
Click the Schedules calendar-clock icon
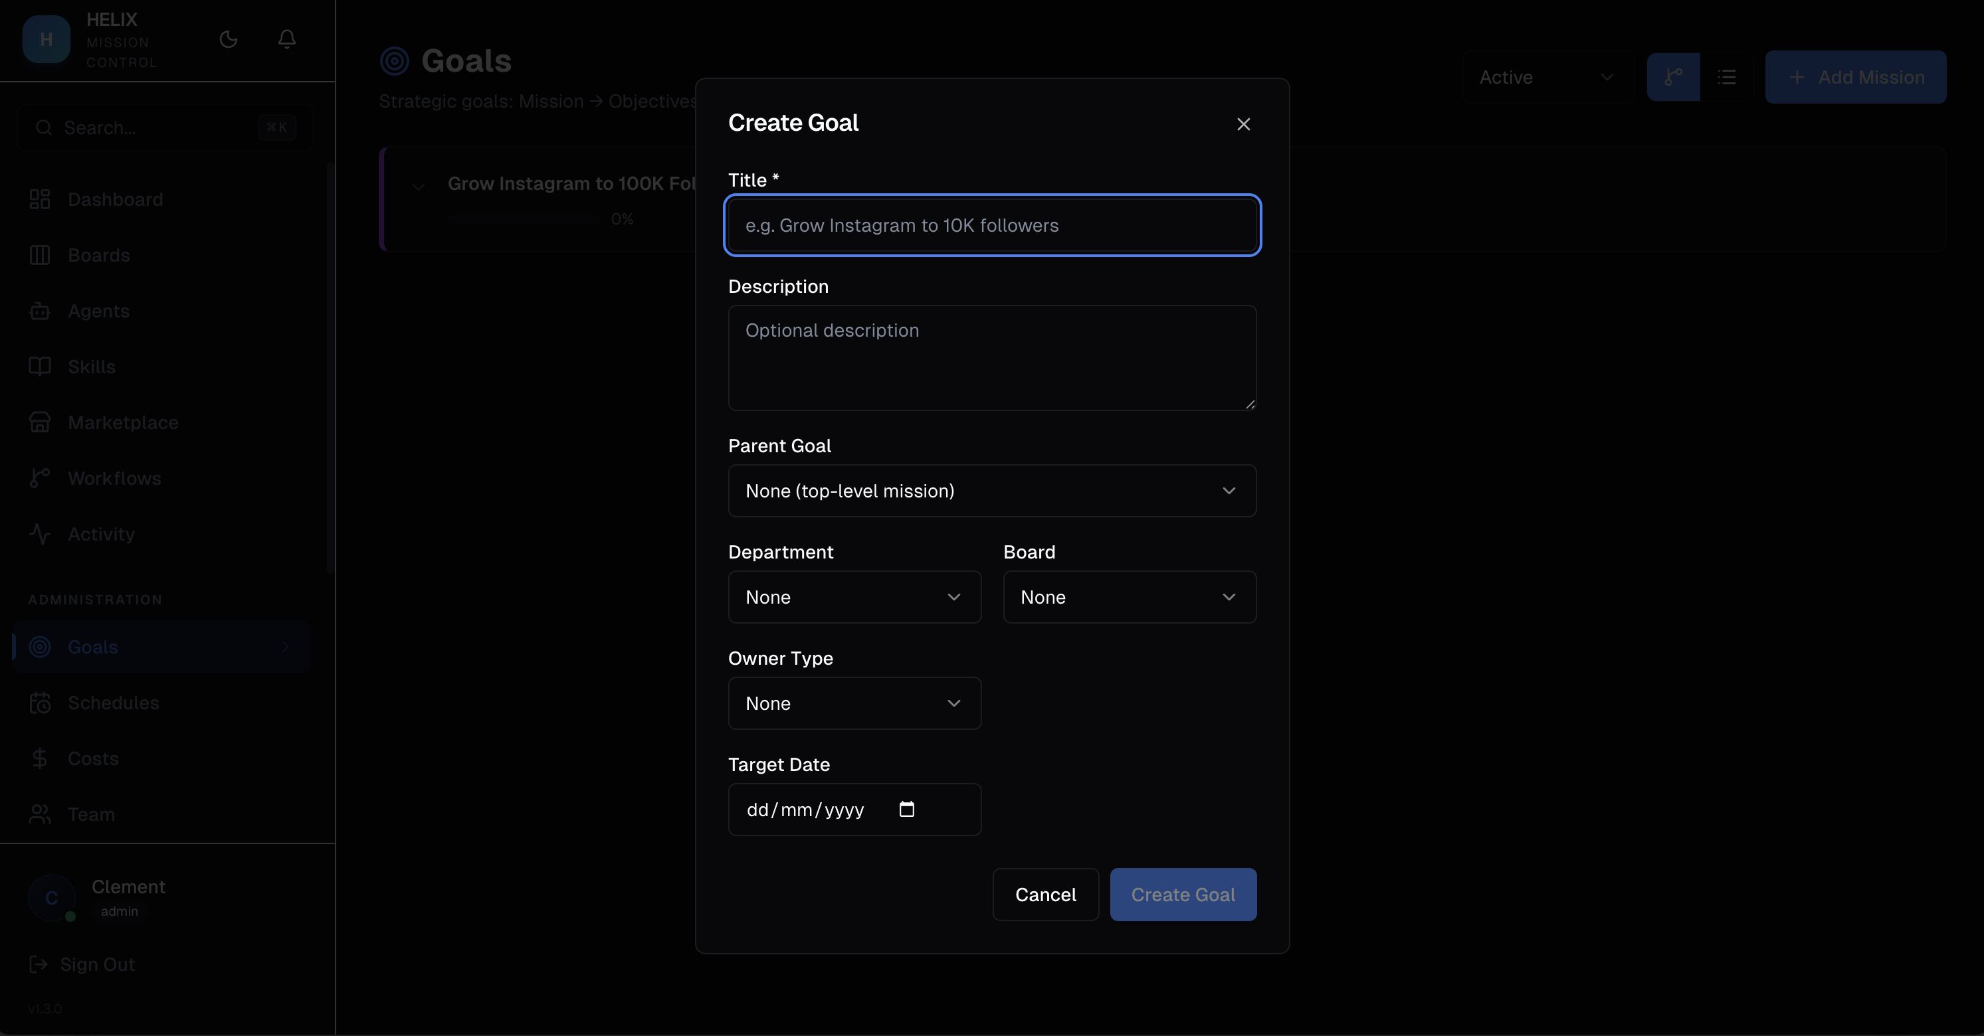pos(39,703)
